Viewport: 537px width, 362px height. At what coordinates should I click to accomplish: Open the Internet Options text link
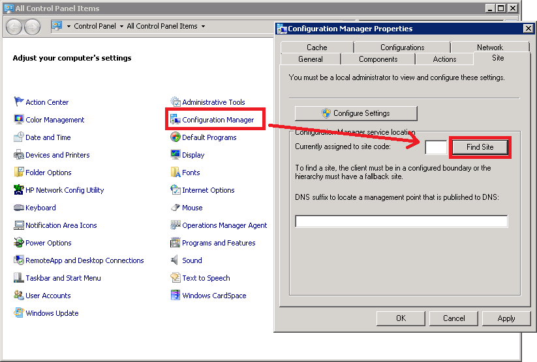[208, 190]
